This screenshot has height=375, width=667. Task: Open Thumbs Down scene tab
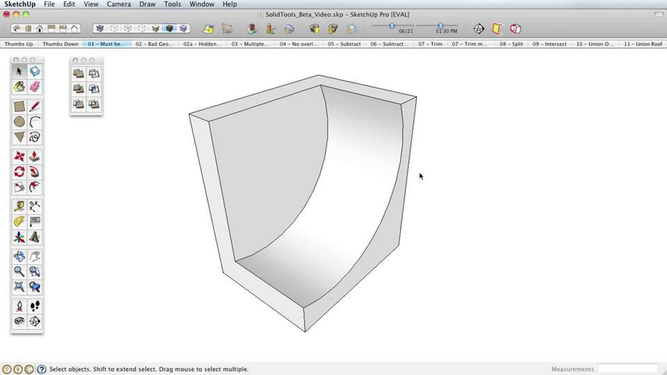(60, 44)
